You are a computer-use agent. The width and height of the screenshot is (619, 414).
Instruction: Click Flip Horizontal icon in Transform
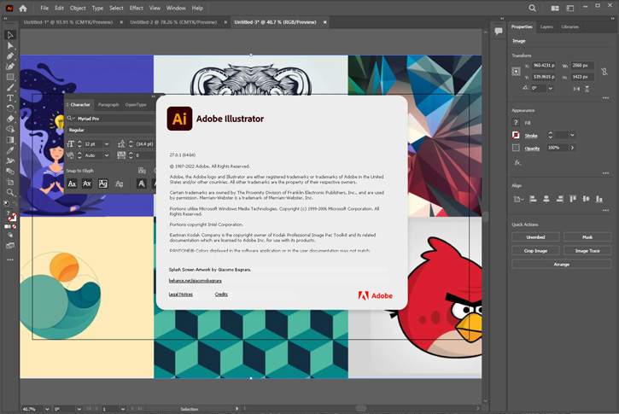576,89
